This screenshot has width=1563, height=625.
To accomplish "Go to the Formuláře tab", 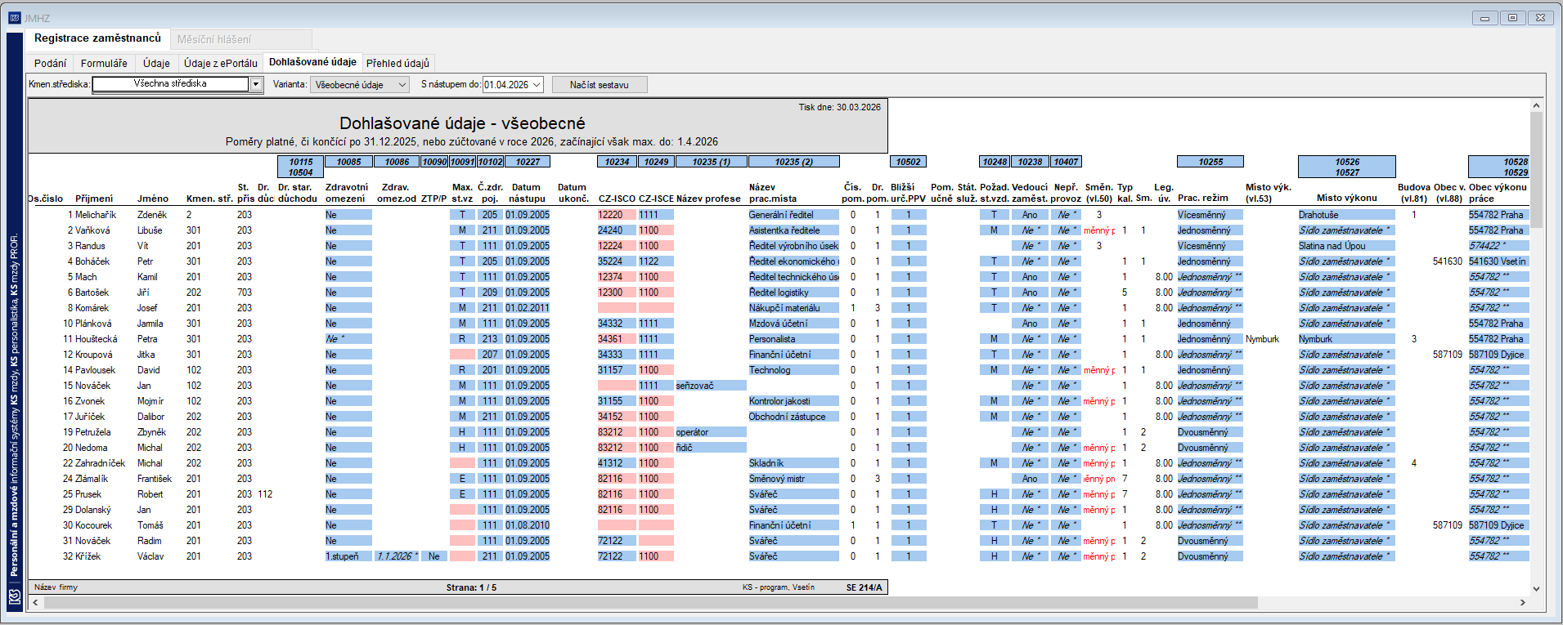I will coord(104,63).
